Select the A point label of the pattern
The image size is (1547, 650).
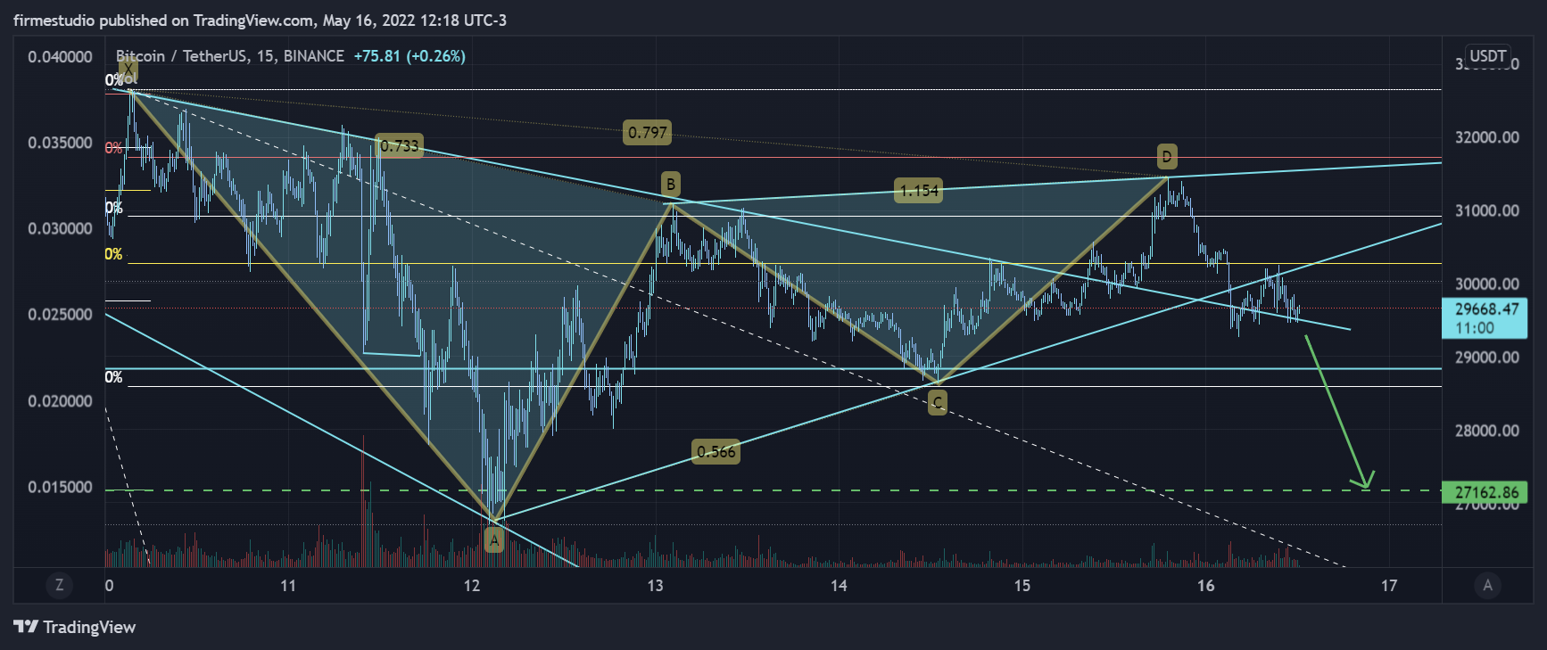(494, 540)
